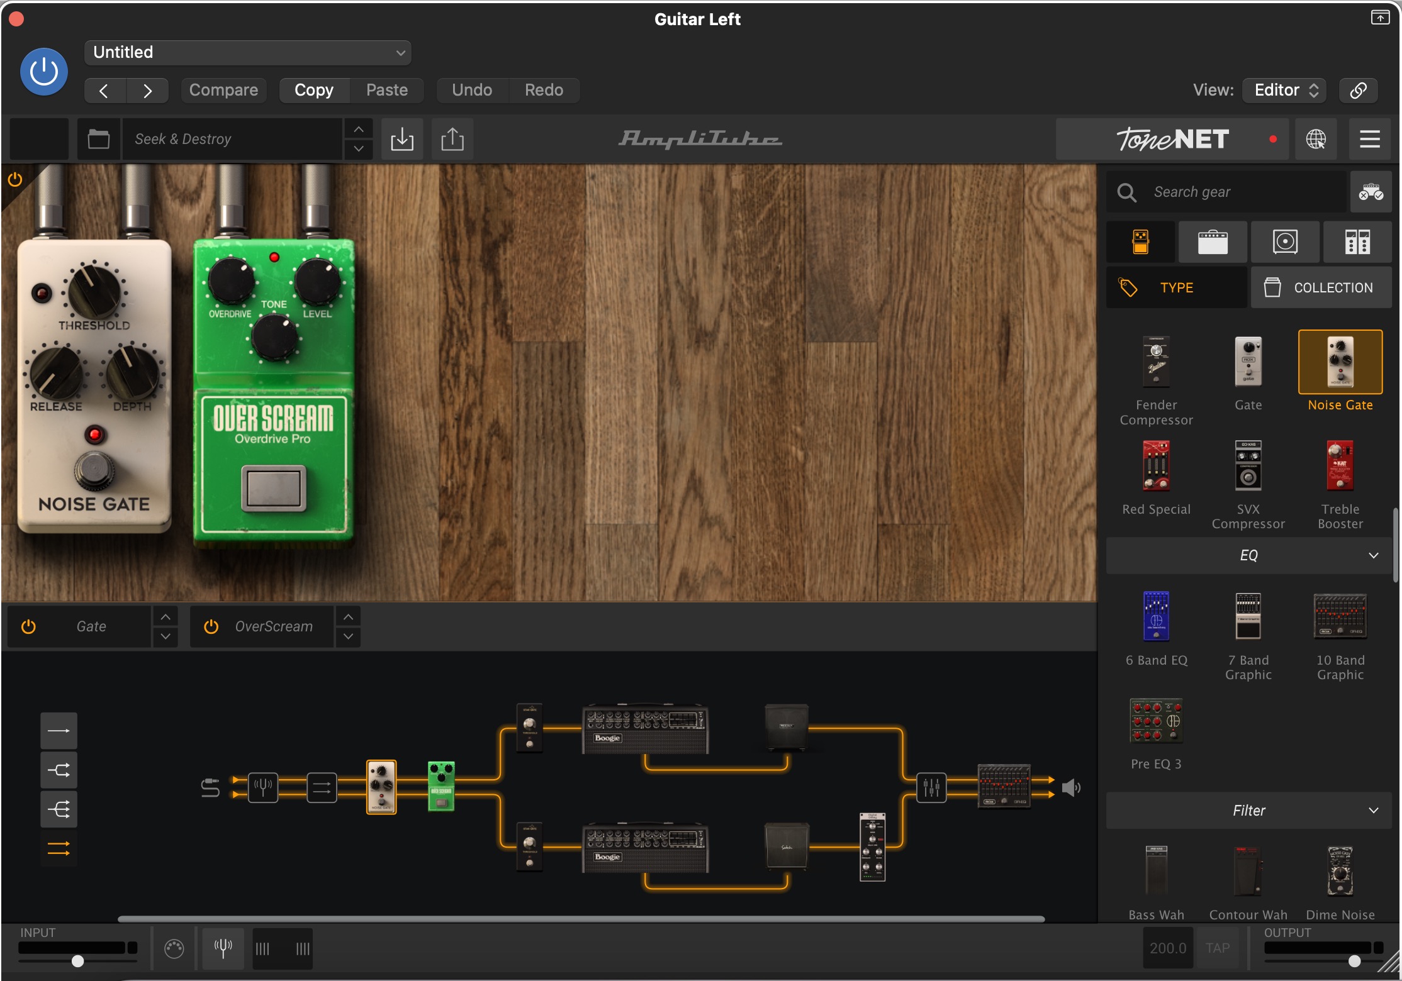The width and height of the screenshot is (1402, 981).
Task: Select the amplifier gear category tab
Action: [1213, 242]
